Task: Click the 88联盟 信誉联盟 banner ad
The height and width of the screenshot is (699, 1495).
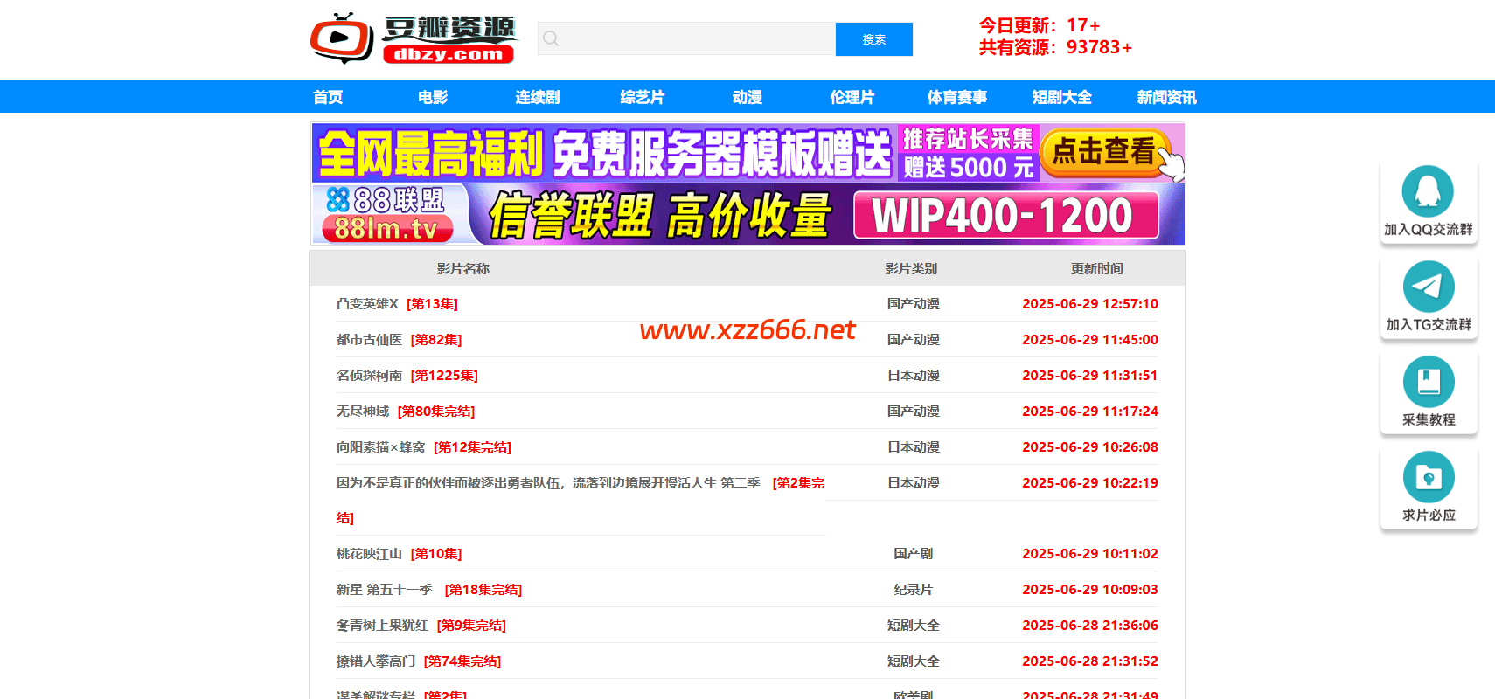Action: (x=747, y=214)
